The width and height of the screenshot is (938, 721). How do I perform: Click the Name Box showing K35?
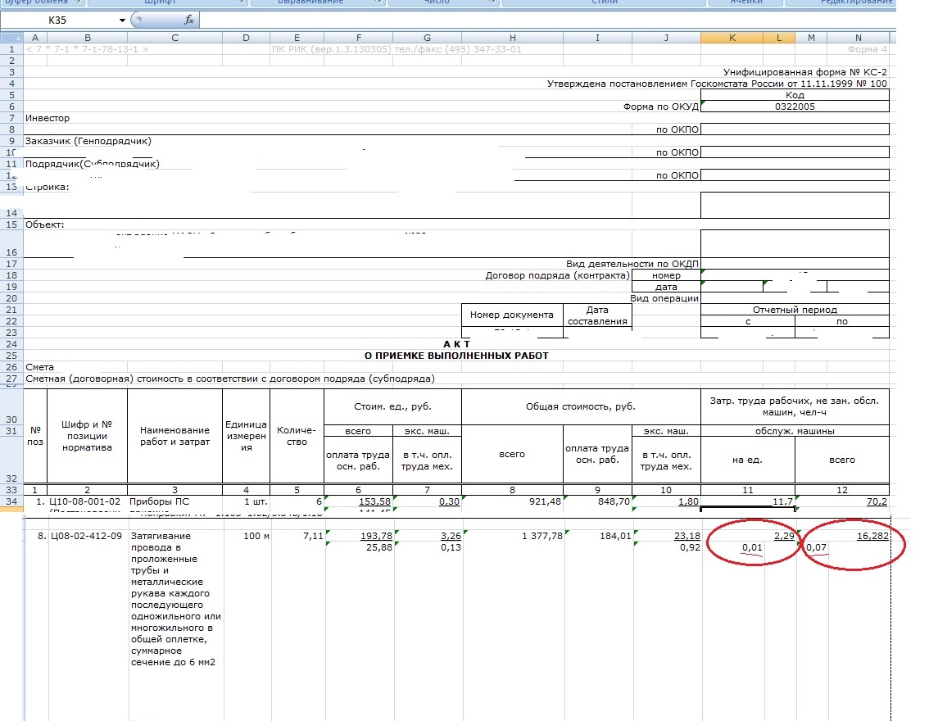[x=61, y=20]
